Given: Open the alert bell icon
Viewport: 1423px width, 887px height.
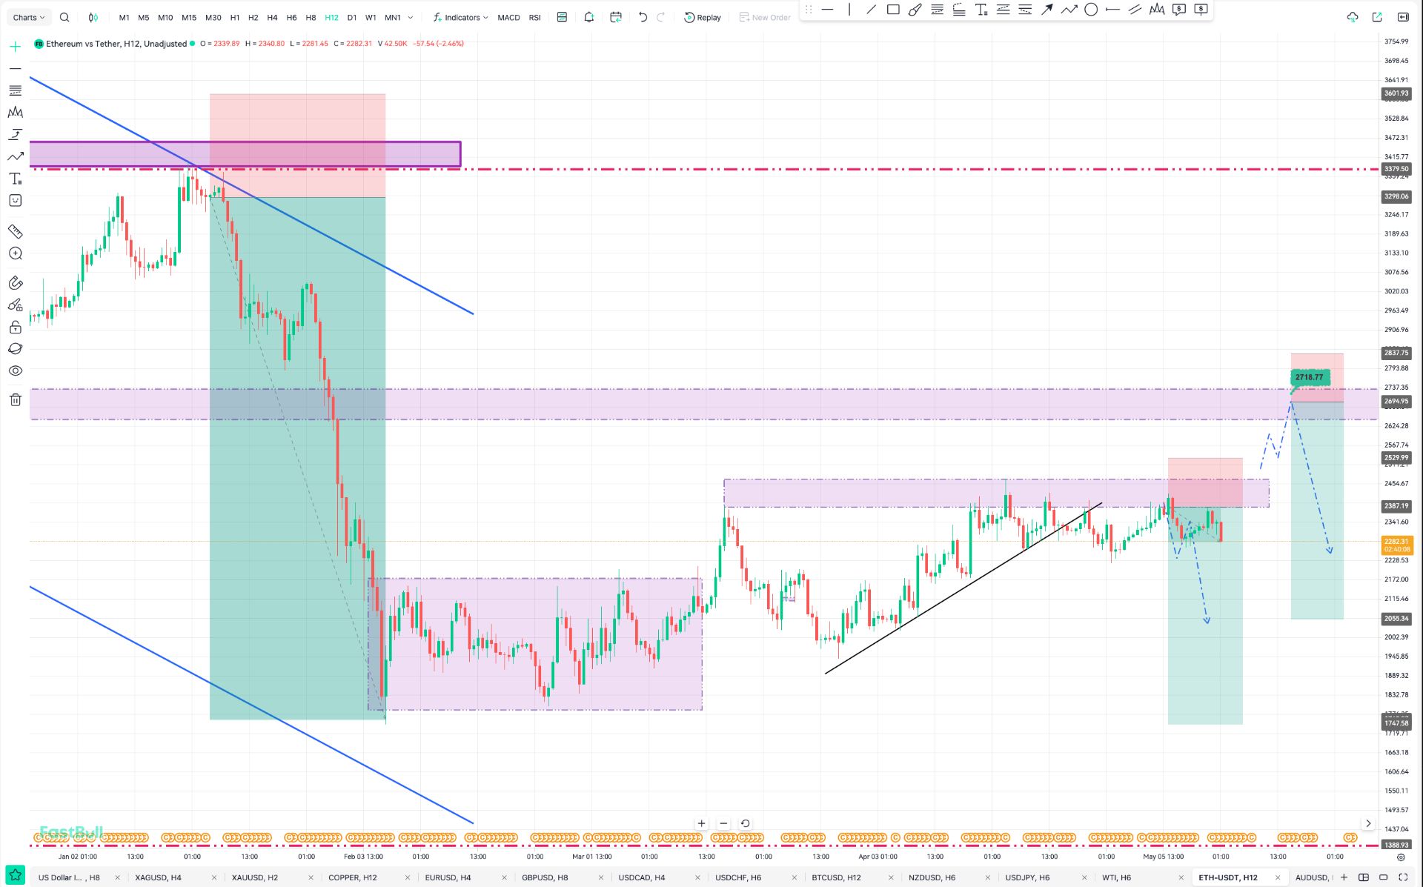Looking at the screenshot, I should pyautogui.click(x=589, y=17).
